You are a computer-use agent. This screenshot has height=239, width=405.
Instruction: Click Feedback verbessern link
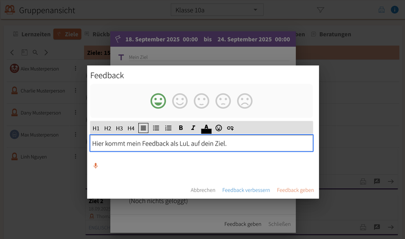tap(246, 190)
